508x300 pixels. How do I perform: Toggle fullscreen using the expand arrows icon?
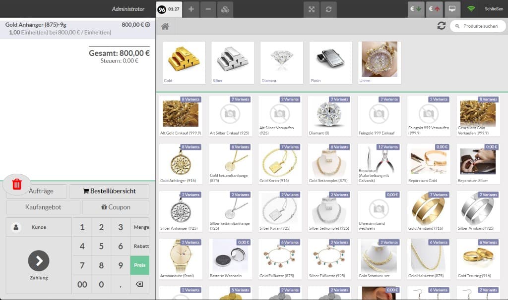tap(312, 9)
